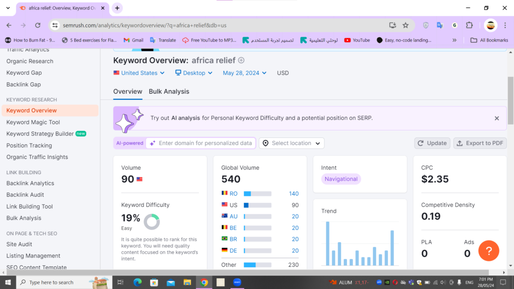
Task: Switch to the Bulk Analysis tab
Action: tap(169, 91)
